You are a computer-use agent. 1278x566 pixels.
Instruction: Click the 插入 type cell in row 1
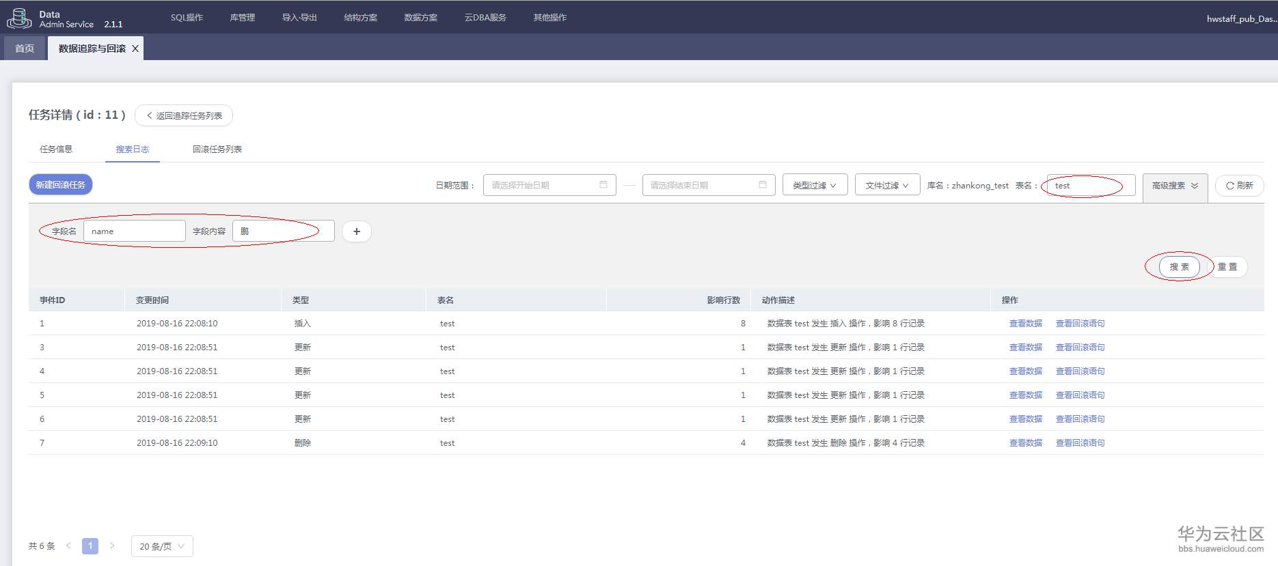[303, 324]
